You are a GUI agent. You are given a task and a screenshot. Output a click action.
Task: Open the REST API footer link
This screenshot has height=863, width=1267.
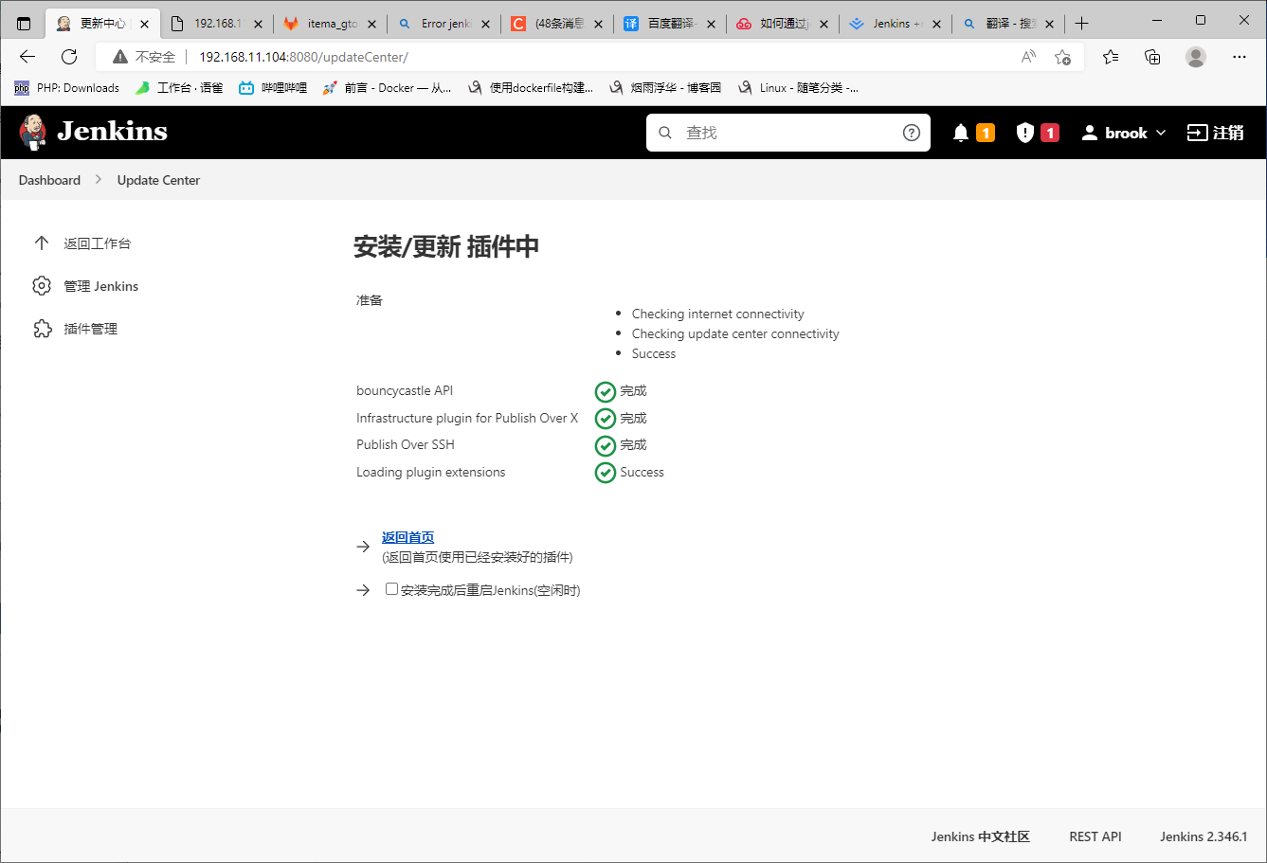pos(1095,836)
